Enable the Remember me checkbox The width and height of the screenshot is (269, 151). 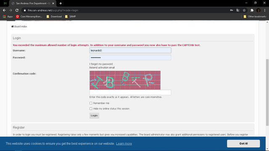(x=91, y=103)
